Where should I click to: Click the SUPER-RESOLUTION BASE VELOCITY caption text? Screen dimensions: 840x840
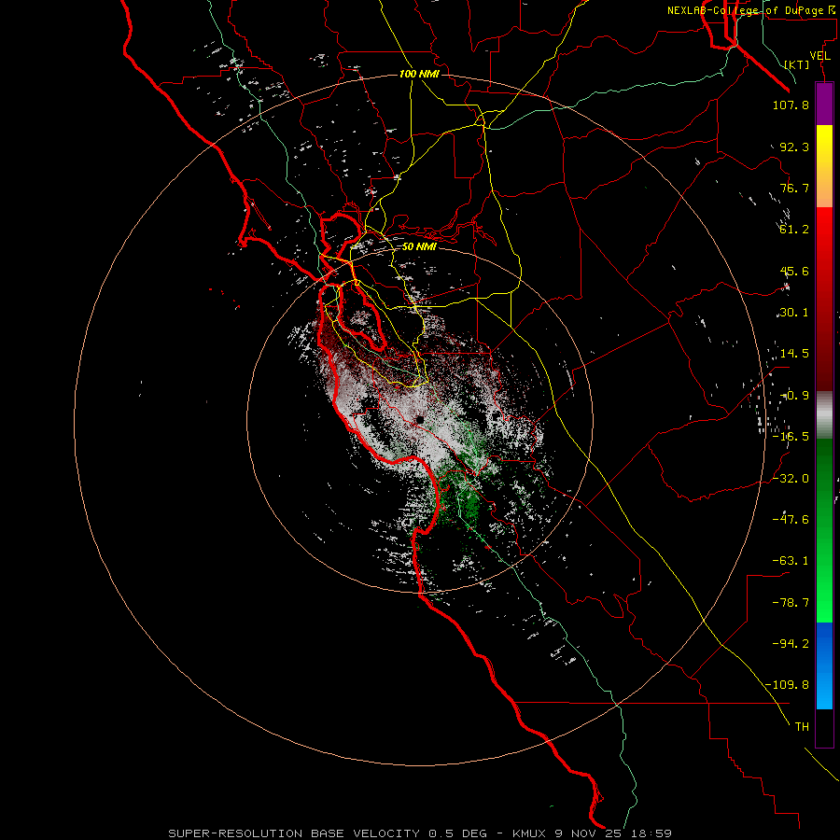294,833
